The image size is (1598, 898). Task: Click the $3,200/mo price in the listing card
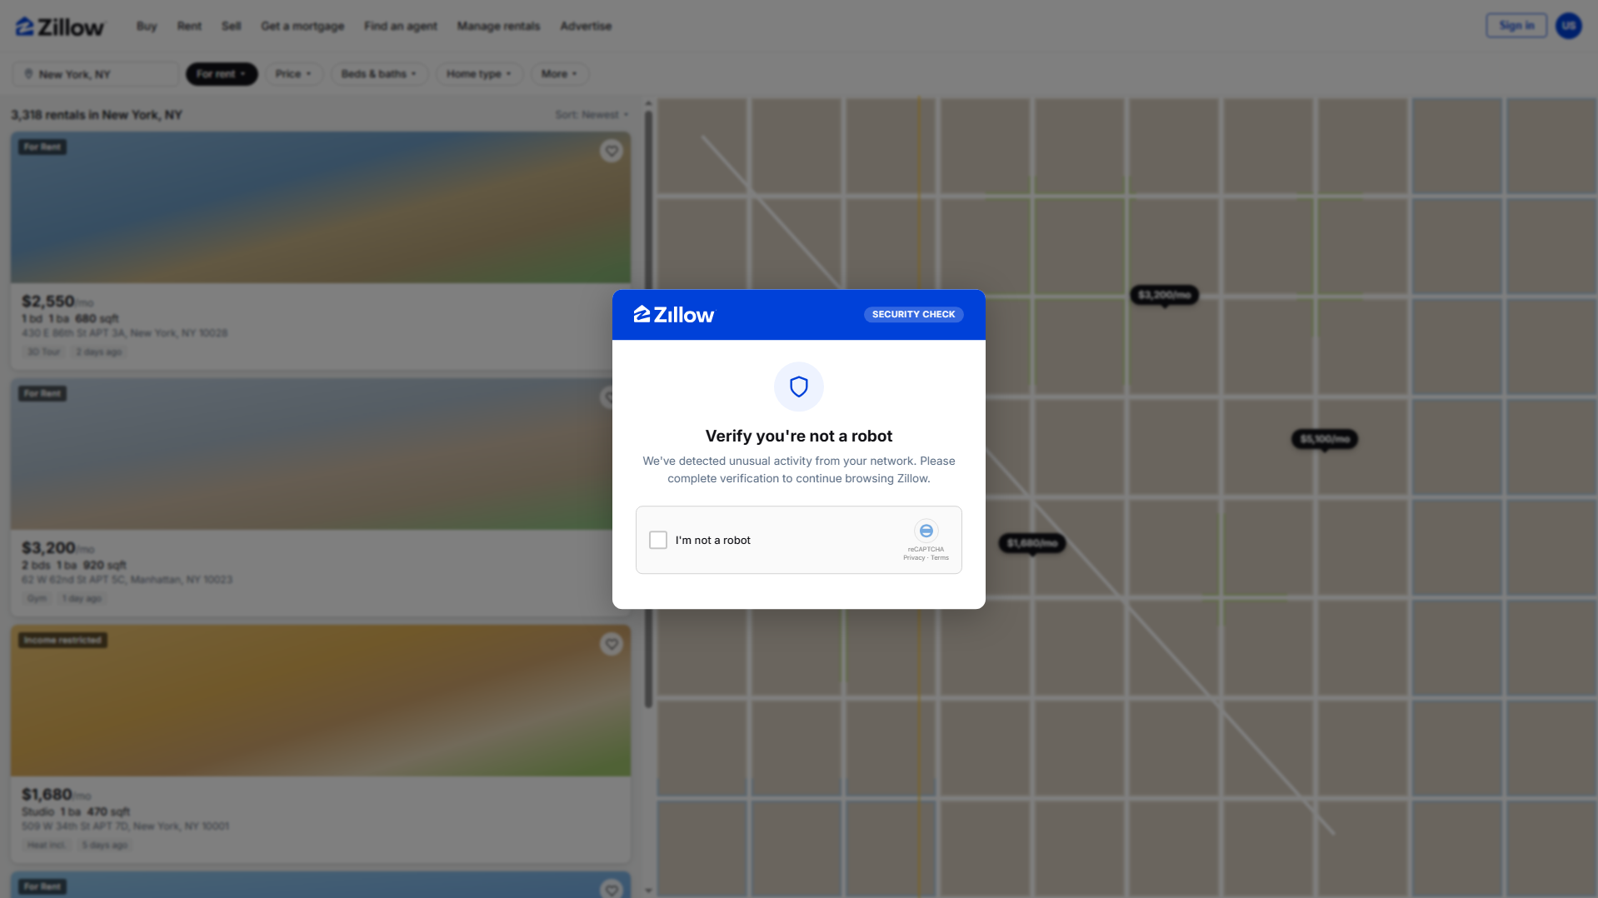point(57,547)
